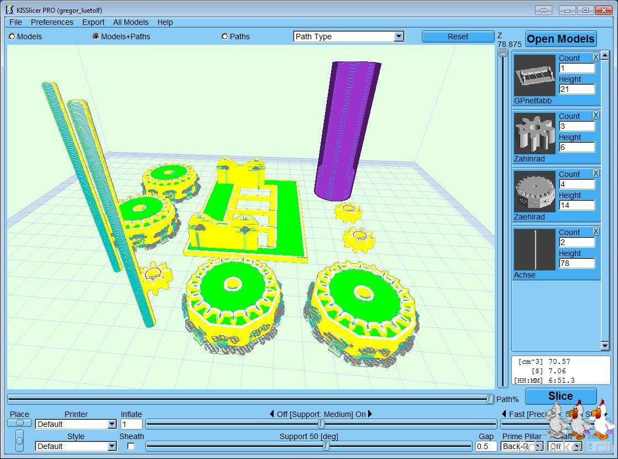
Task: Click the [HH:MM] 6:51.3 time readout
Action: [544, 380]
